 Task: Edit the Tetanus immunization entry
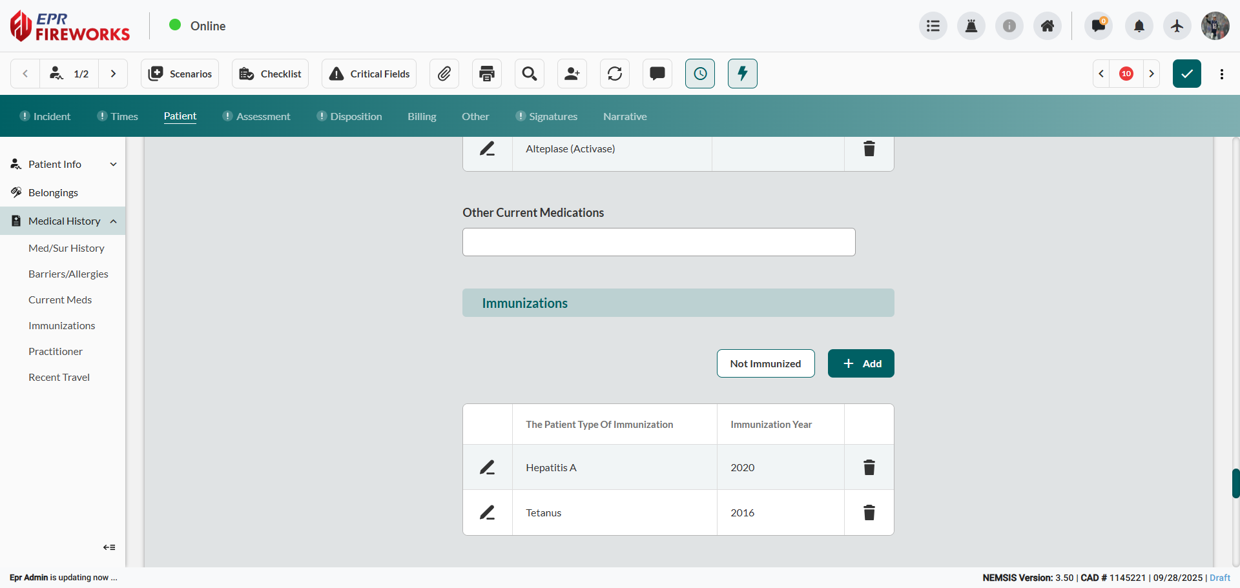488,512
